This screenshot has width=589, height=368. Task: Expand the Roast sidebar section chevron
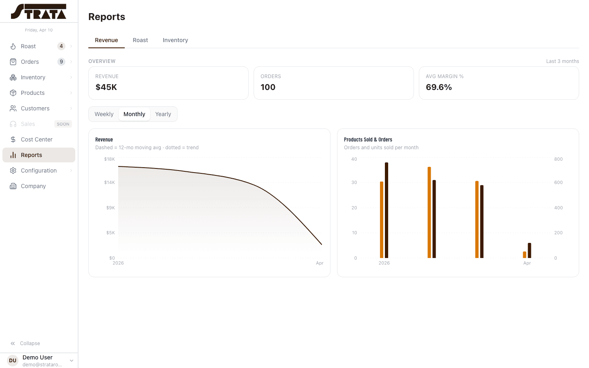click(x=71, y=46)
